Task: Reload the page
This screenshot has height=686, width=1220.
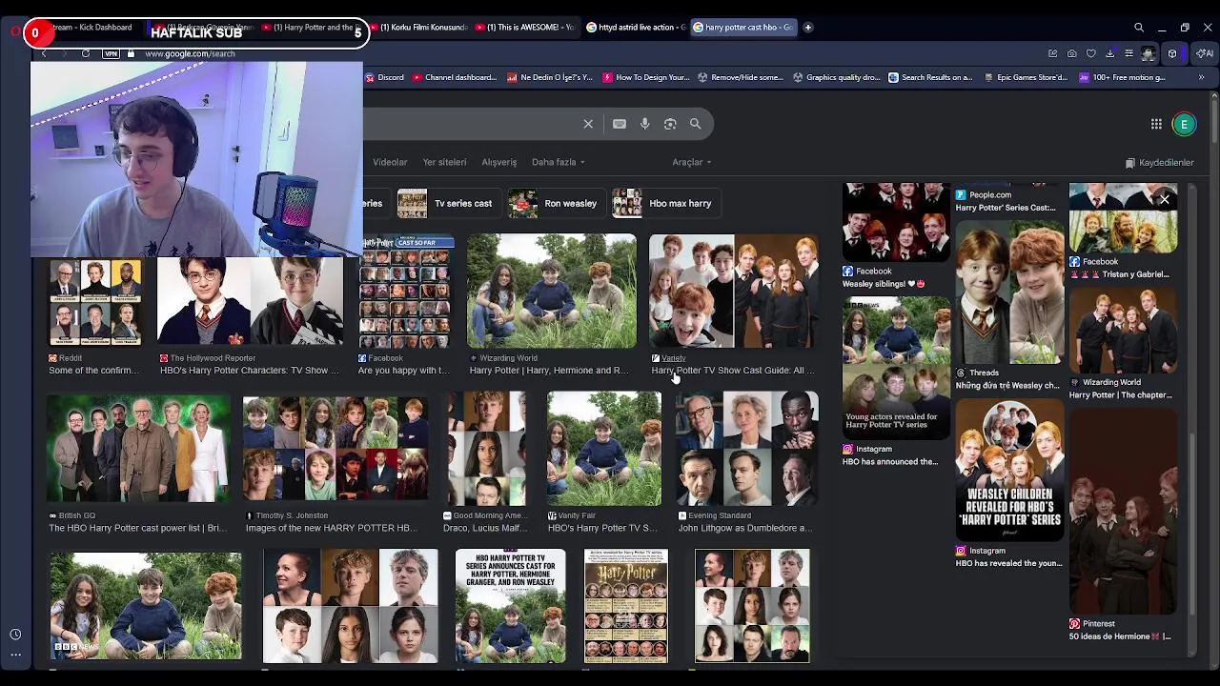Action: (86, 53)
